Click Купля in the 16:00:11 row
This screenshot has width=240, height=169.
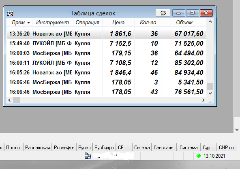coord(83,63)
